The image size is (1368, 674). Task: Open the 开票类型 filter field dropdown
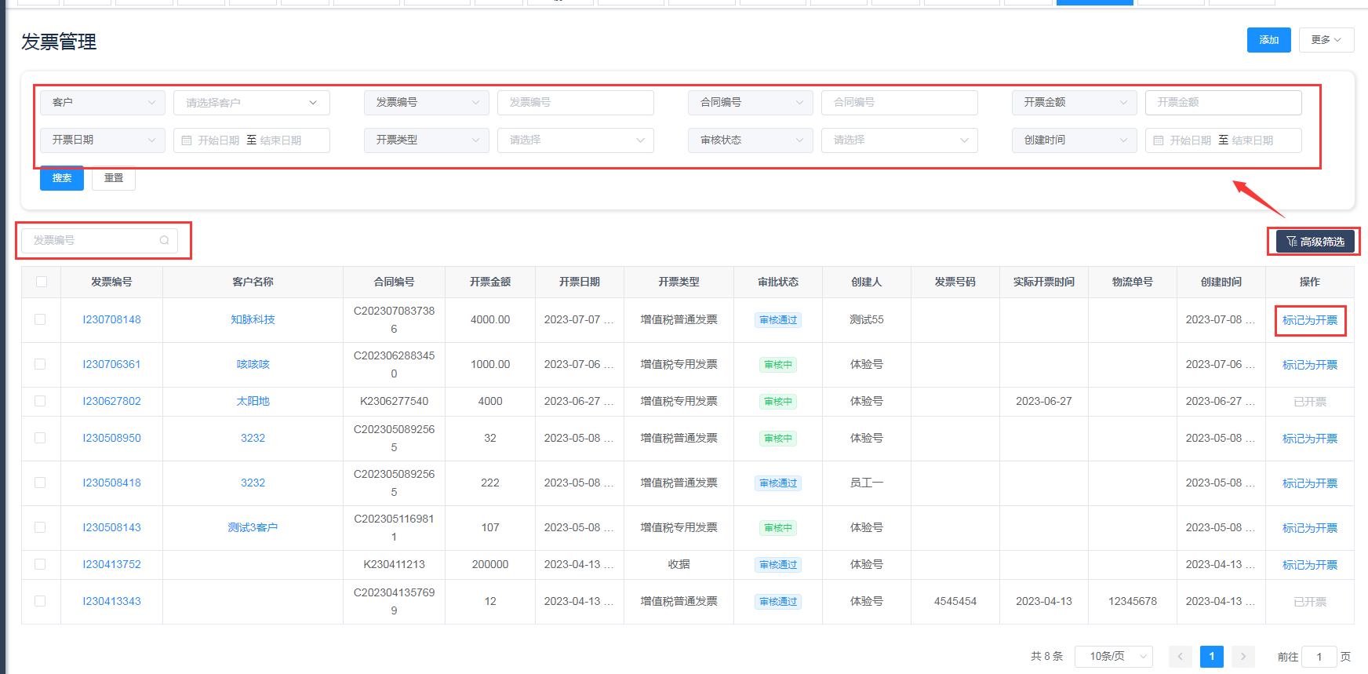click(427, 140)
